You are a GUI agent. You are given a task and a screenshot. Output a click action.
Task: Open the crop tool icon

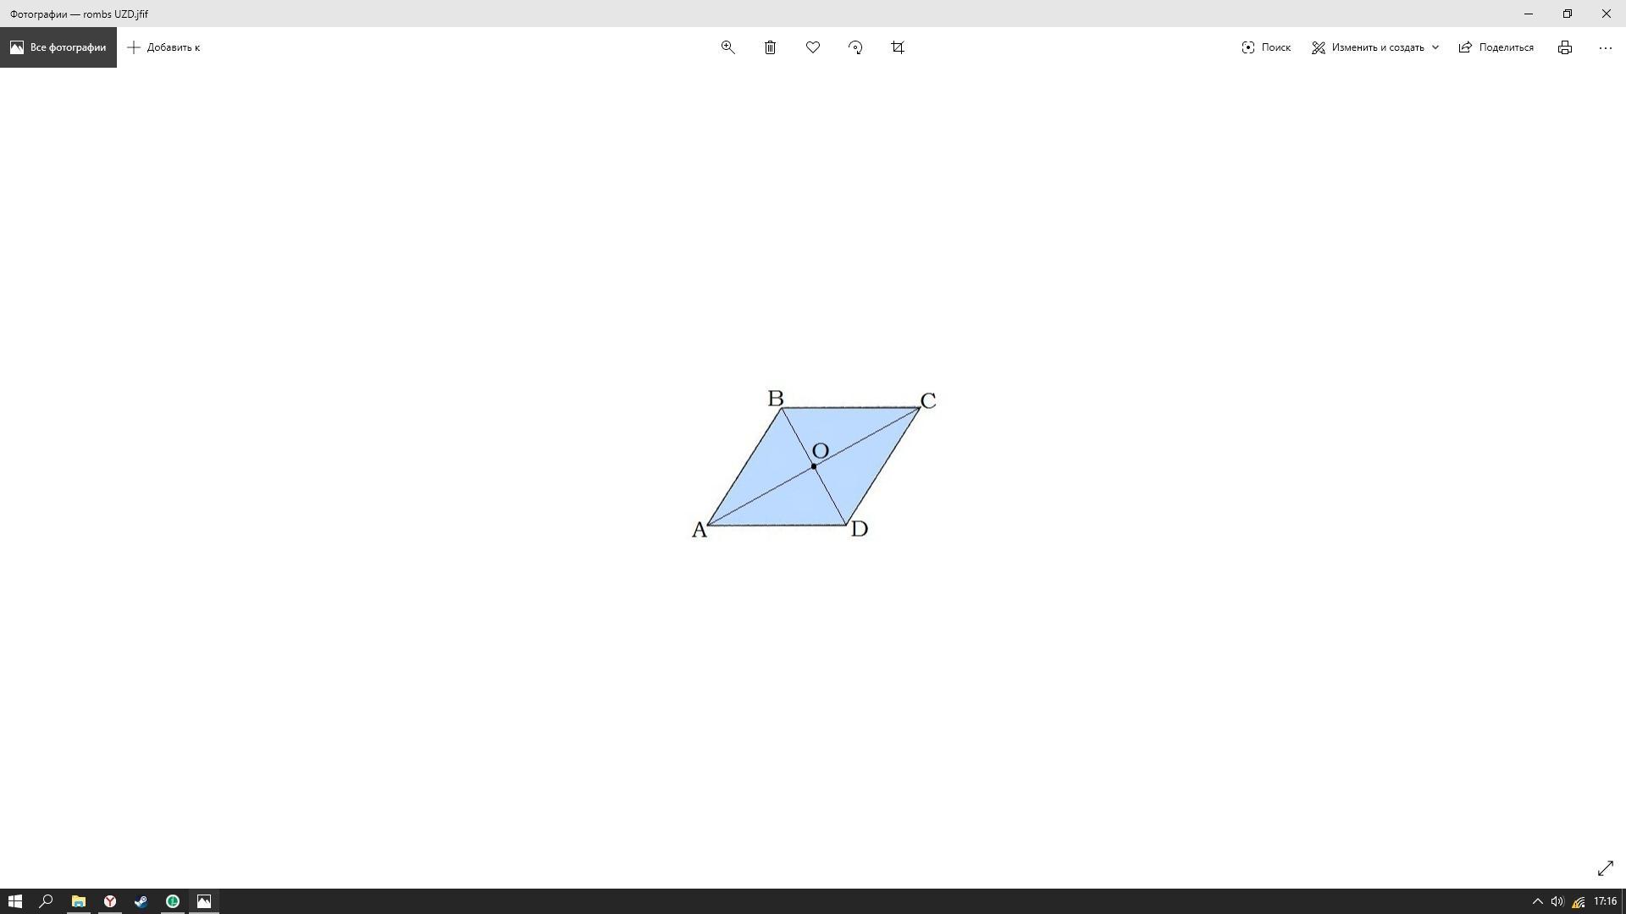pyautogui.click(x=898, y=47)
